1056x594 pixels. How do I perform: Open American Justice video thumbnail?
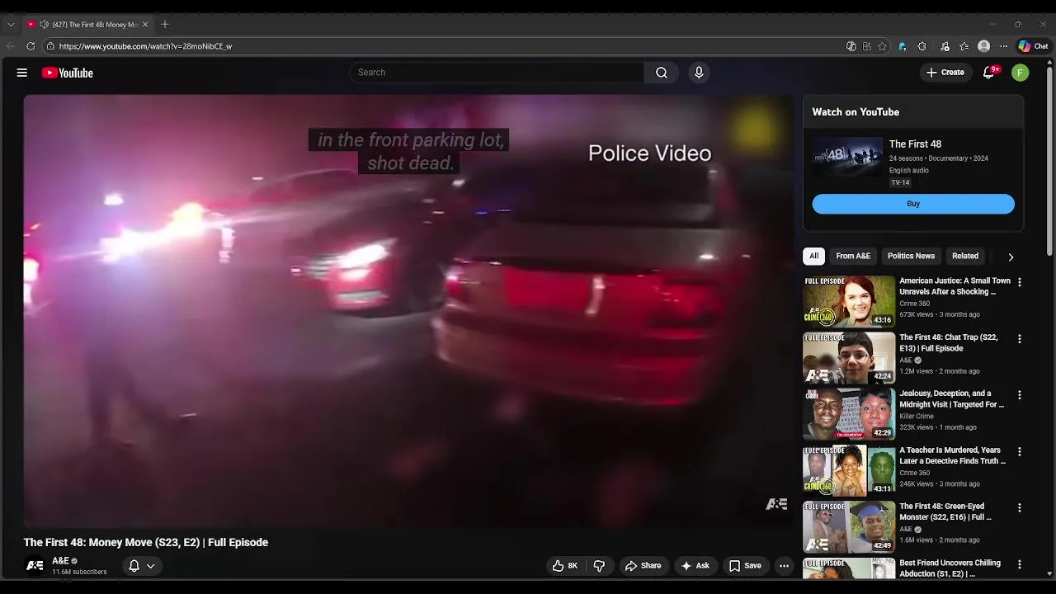pos(849,301)
